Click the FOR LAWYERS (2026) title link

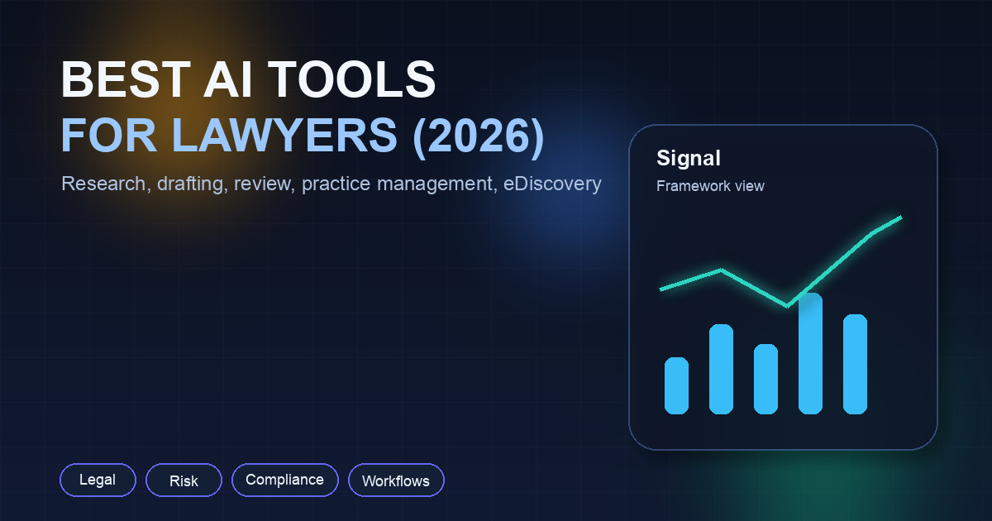pos(303,135)
